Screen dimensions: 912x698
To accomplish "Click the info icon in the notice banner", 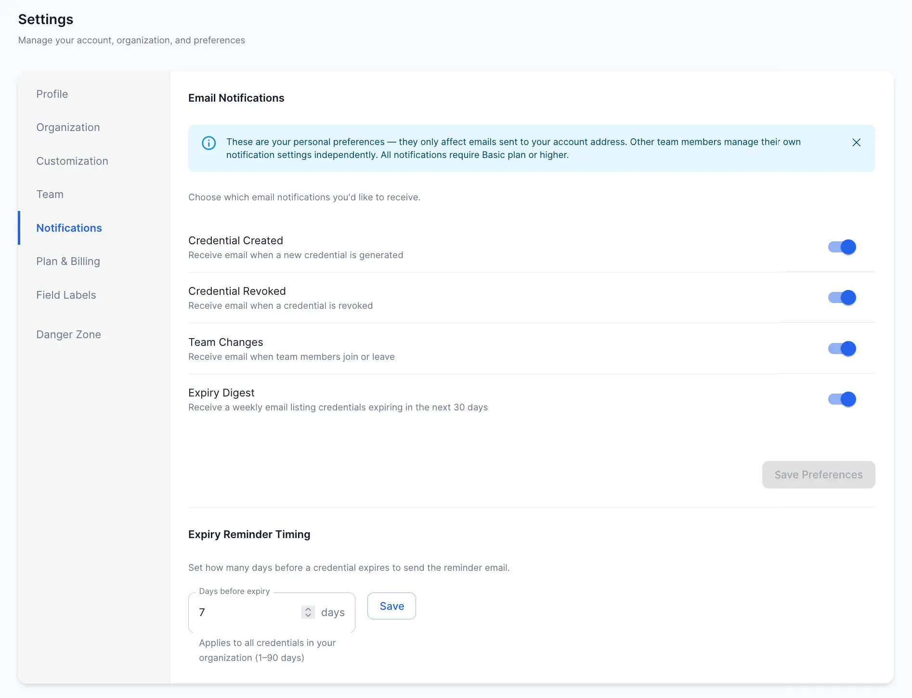I will 208,143.
